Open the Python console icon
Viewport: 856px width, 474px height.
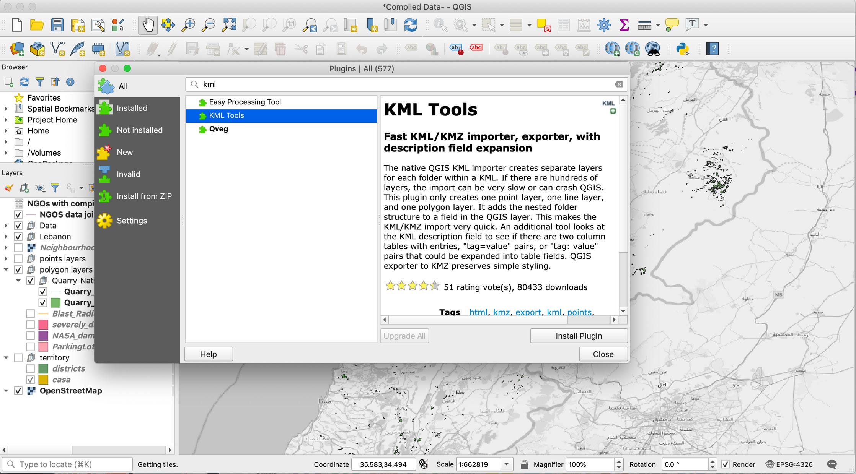(x=683, y=49)
